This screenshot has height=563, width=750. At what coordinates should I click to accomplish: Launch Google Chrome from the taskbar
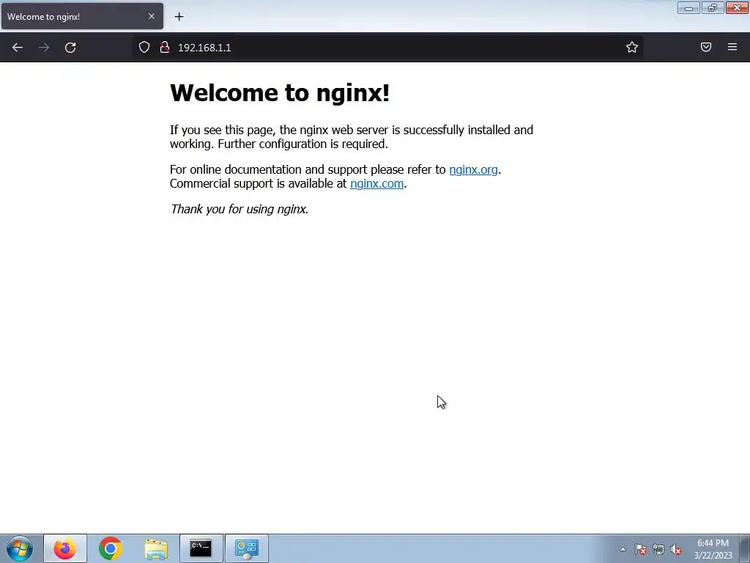(x=111, y=548)
